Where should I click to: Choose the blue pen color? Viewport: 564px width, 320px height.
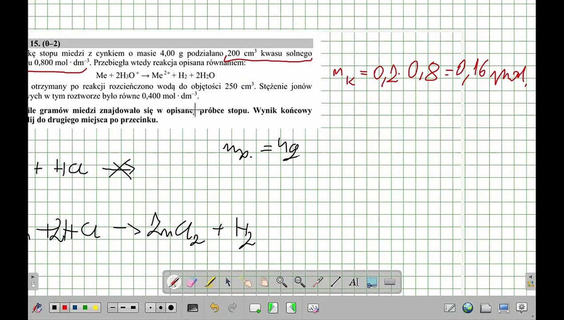tap(75, 308)
